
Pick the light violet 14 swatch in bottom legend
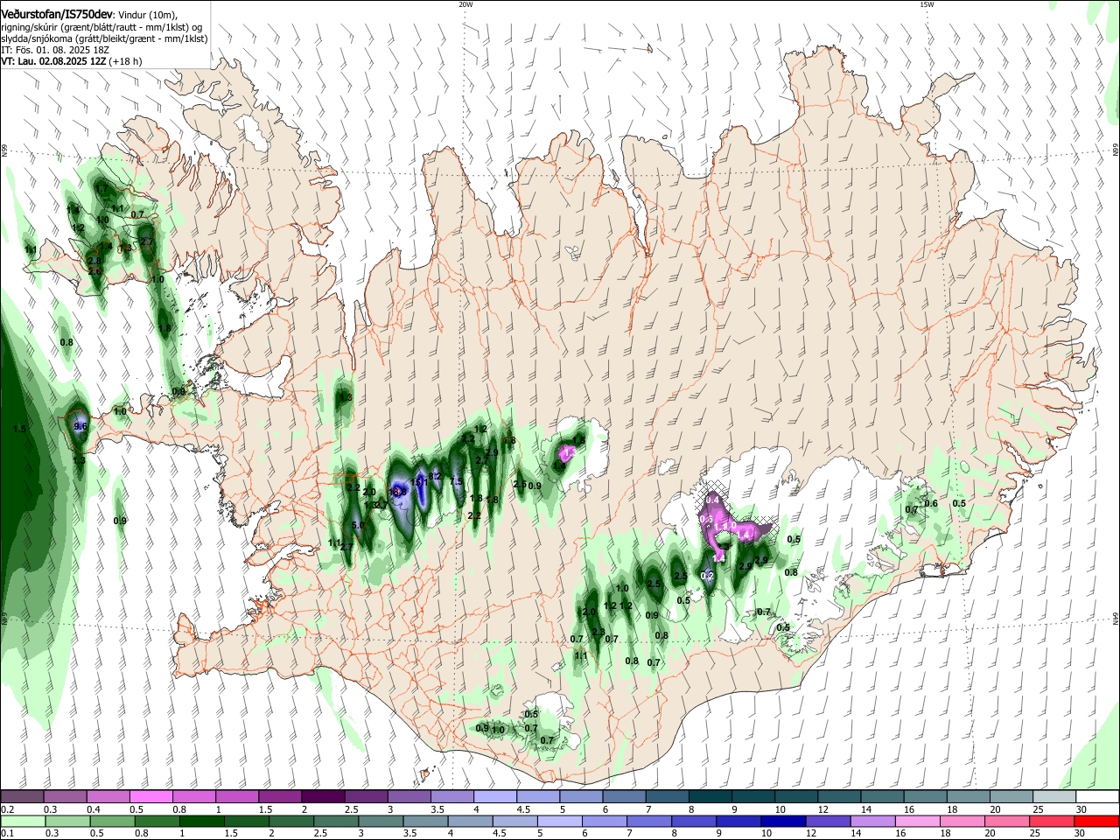(871, 821)
